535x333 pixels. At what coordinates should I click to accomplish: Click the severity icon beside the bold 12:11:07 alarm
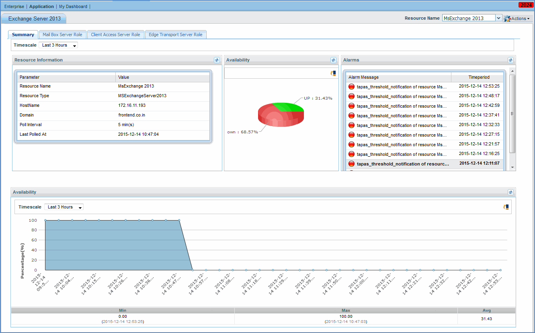pos(351,163)
